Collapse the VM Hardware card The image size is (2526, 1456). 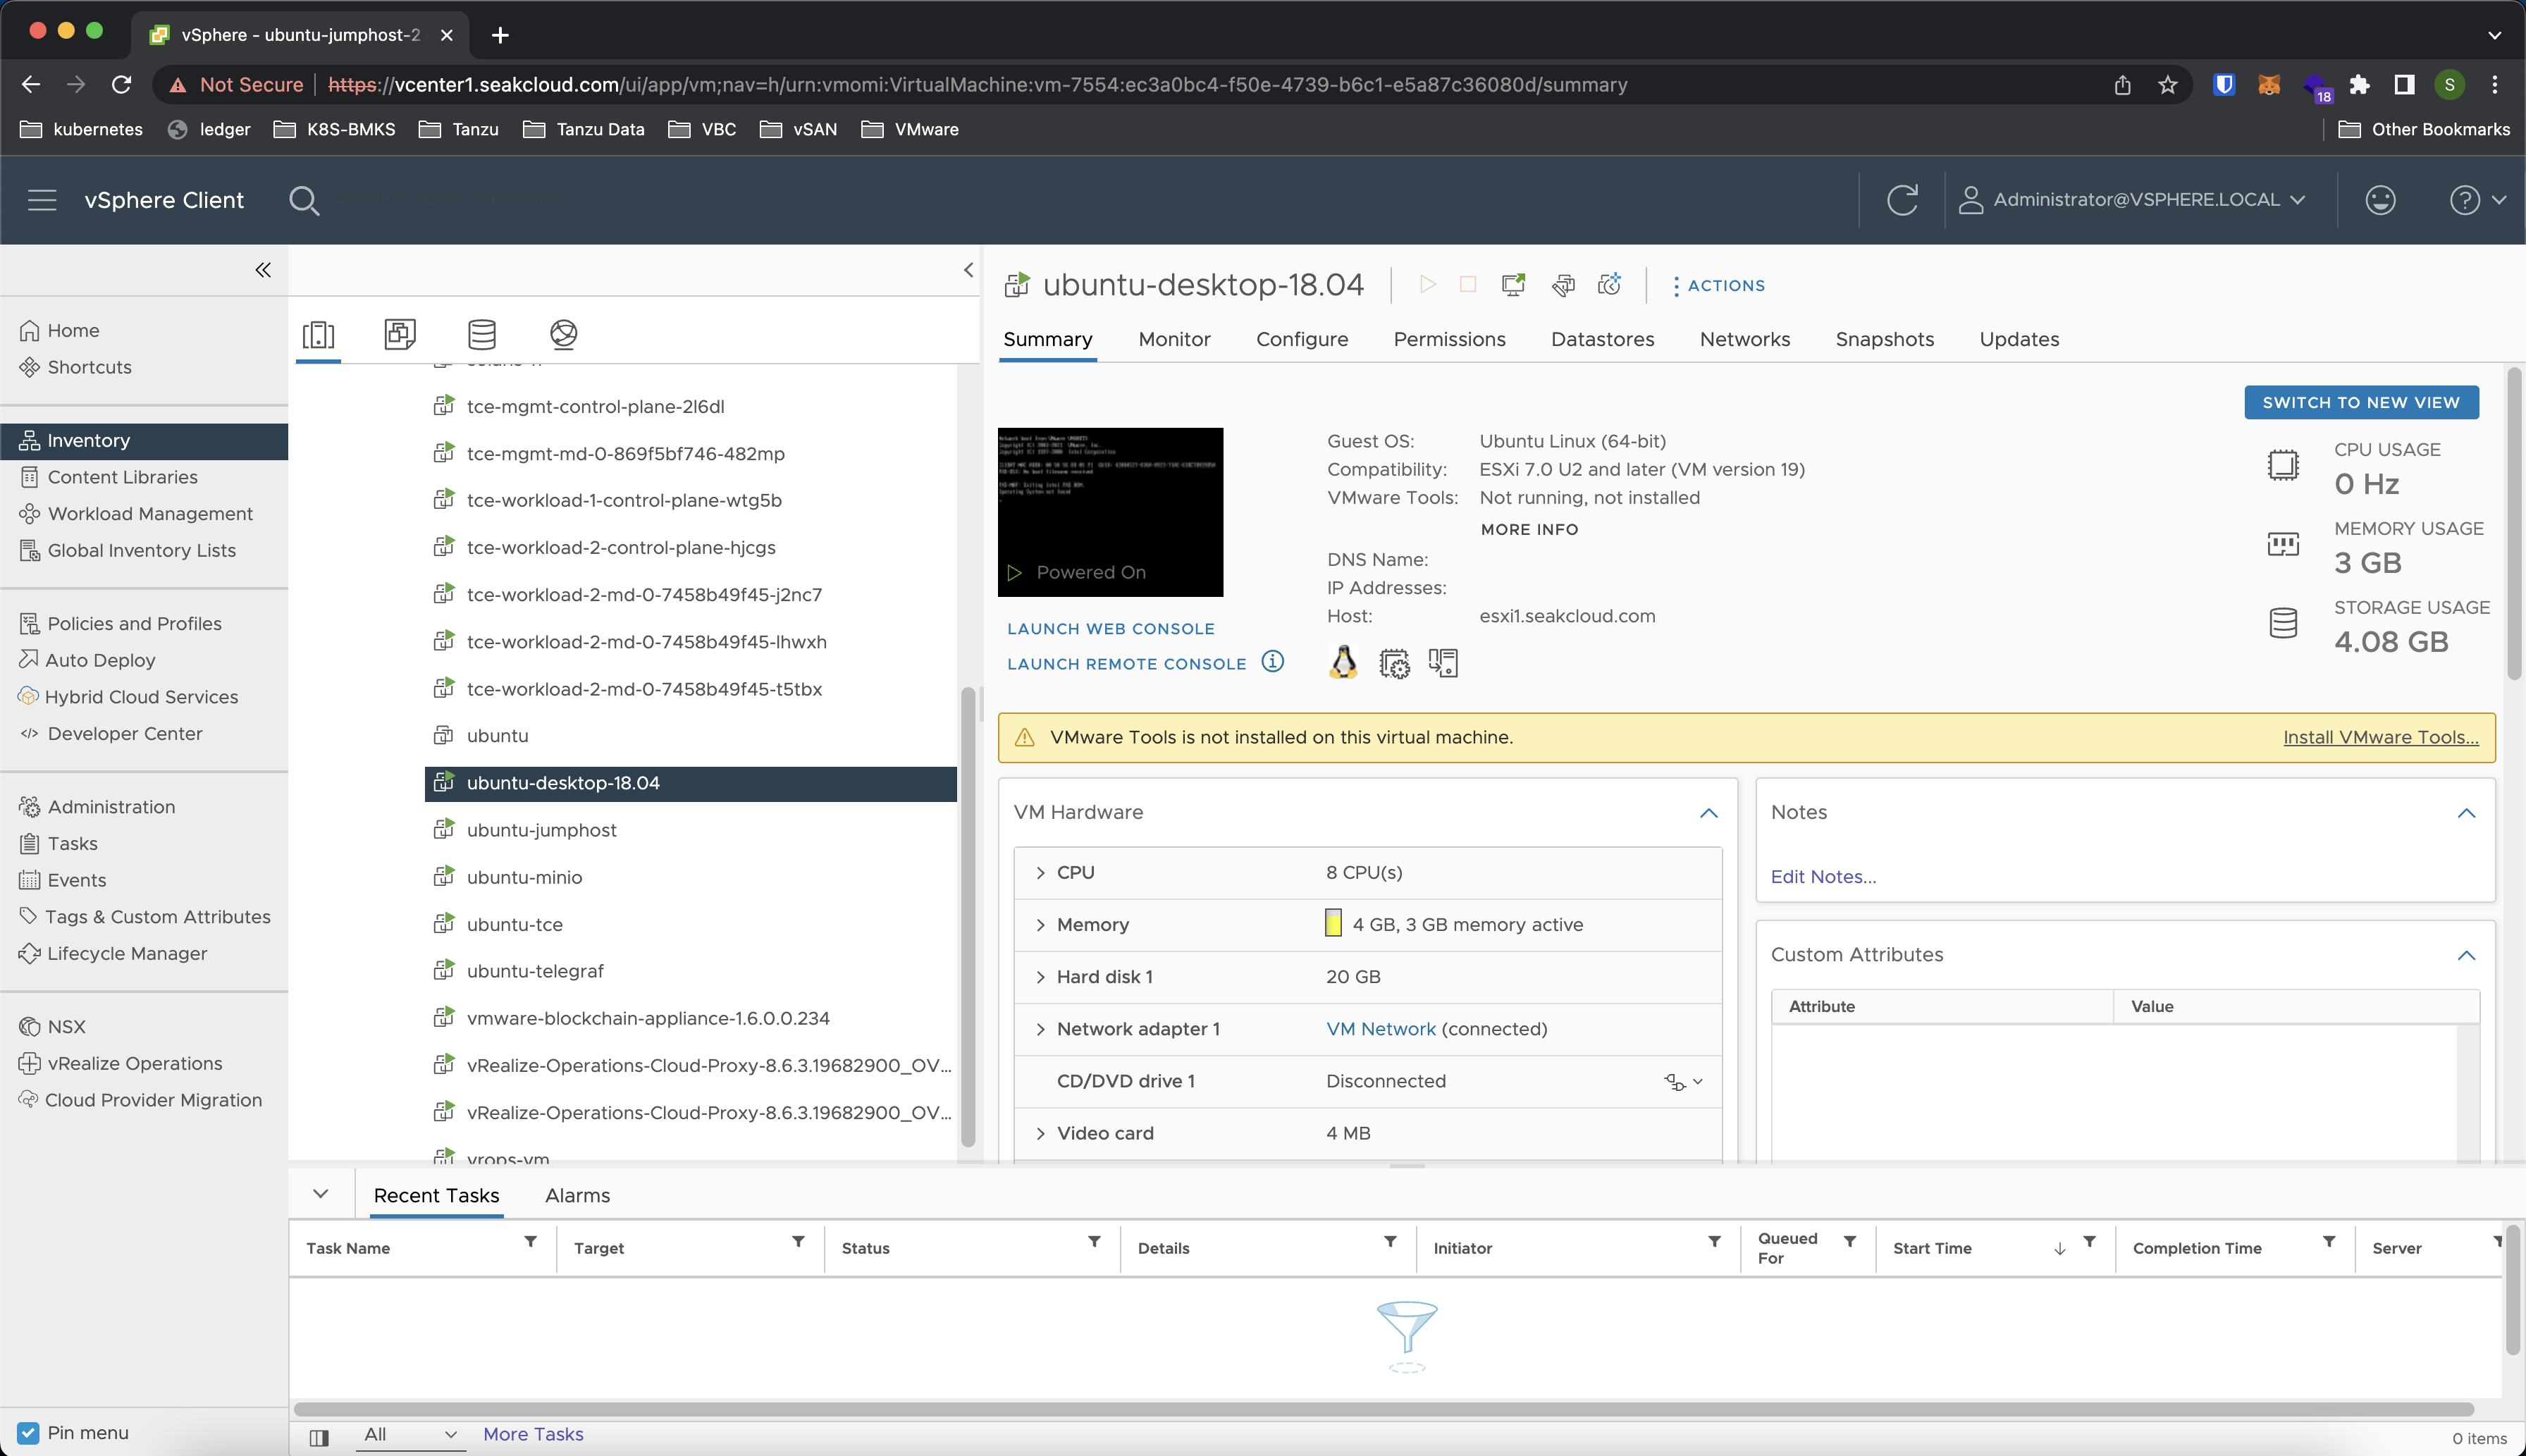click(1709, 813)
